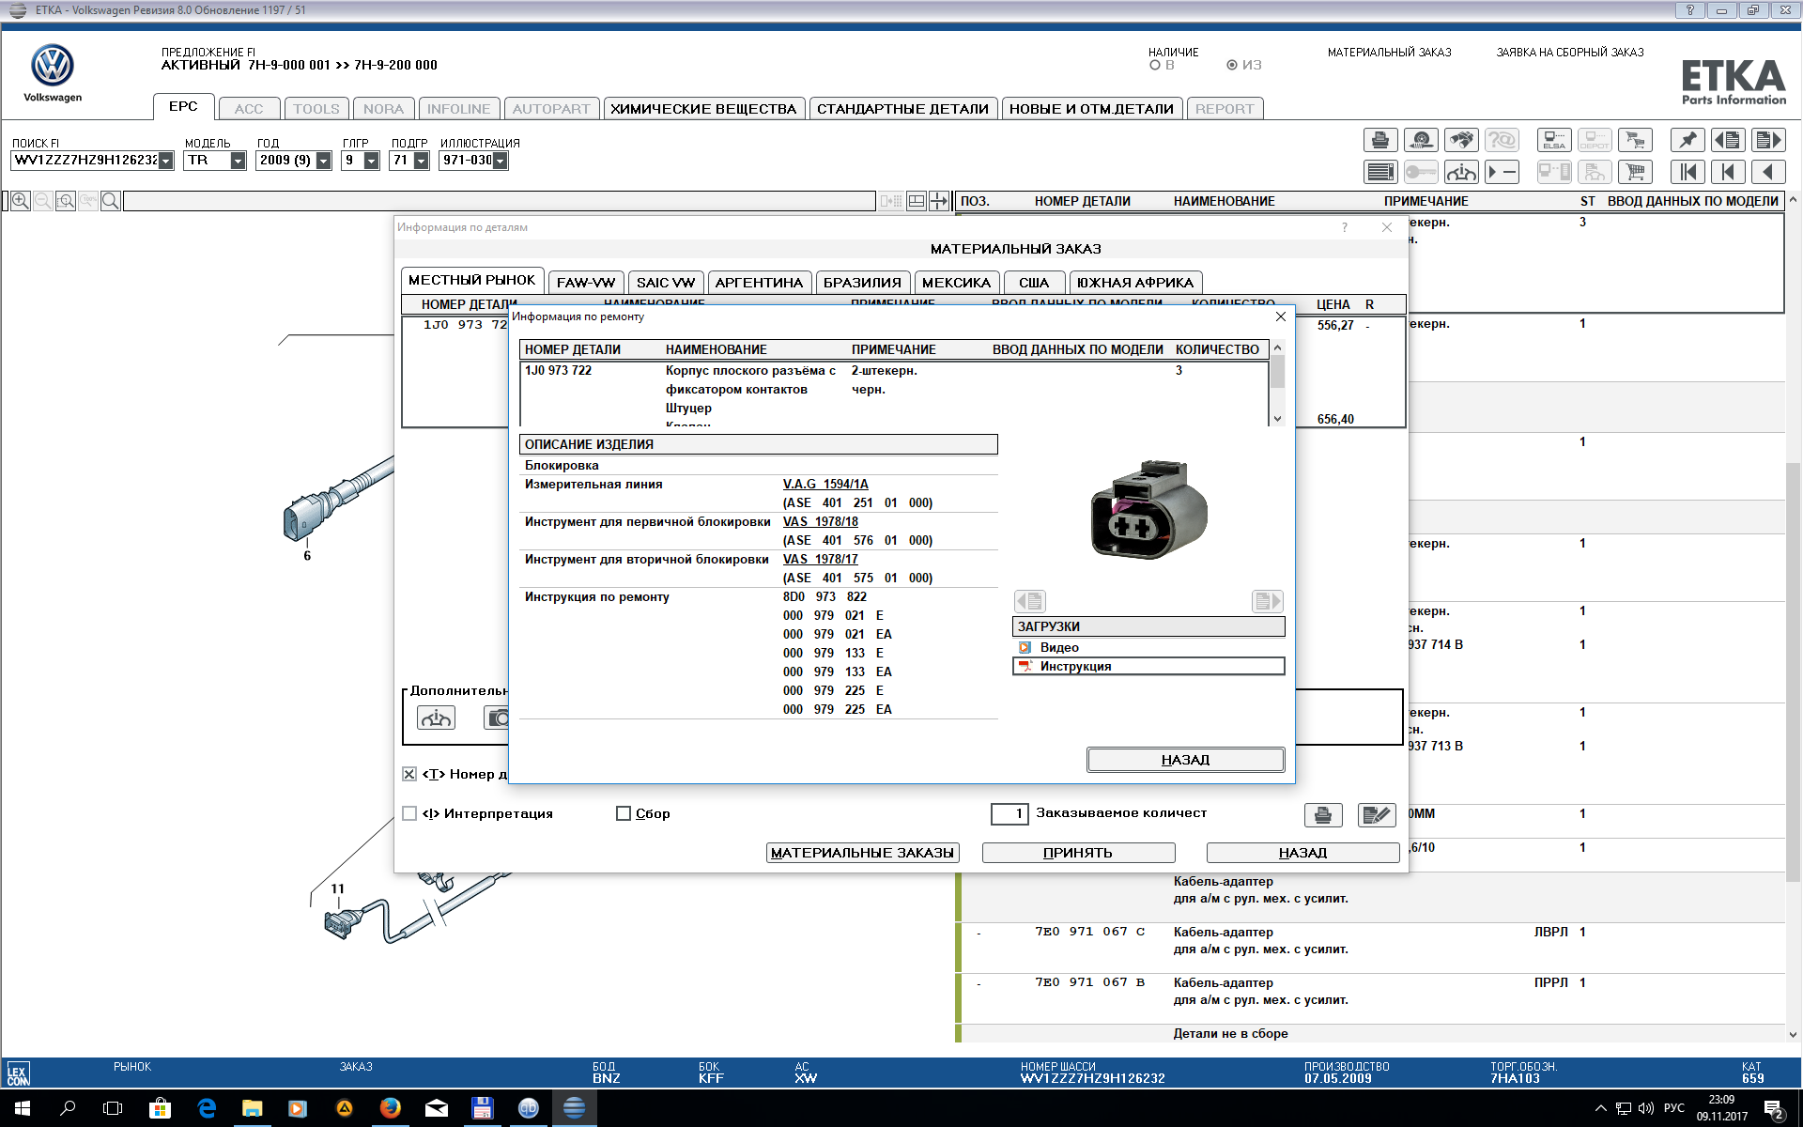Open the МОДЕЛЬ dropdown
Screen dimensions: 1803x1127
pyautogui.click(x=239, y=161)
